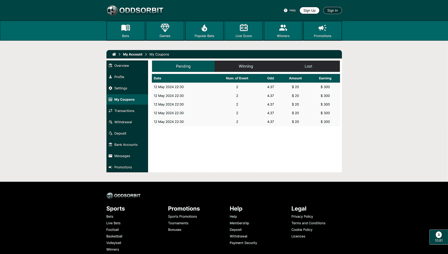Click the My Coupons table icon
The width and height of the screenshot is (448, 254).
[x=110, y=99]
